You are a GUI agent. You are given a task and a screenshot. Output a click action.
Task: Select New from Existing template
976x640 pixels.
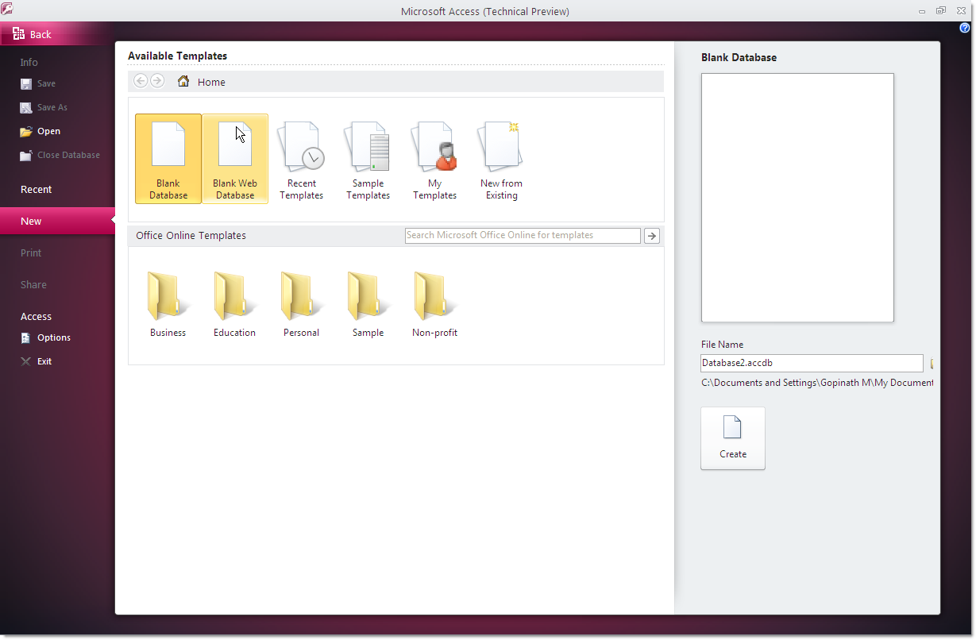click(501, 158)
